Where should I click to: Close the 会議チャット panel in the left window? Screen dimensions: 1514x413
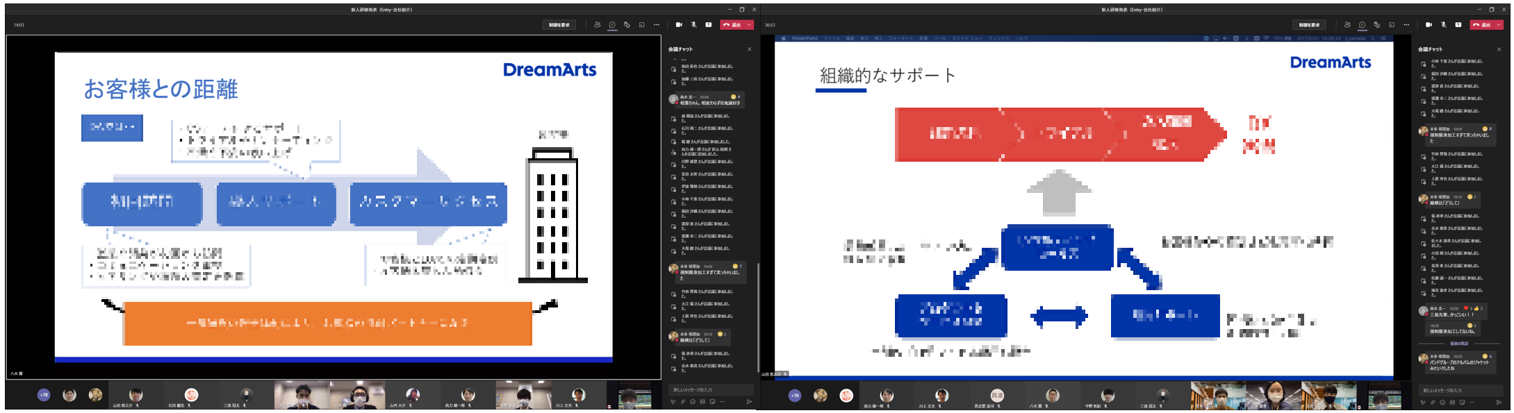(749, 49)
